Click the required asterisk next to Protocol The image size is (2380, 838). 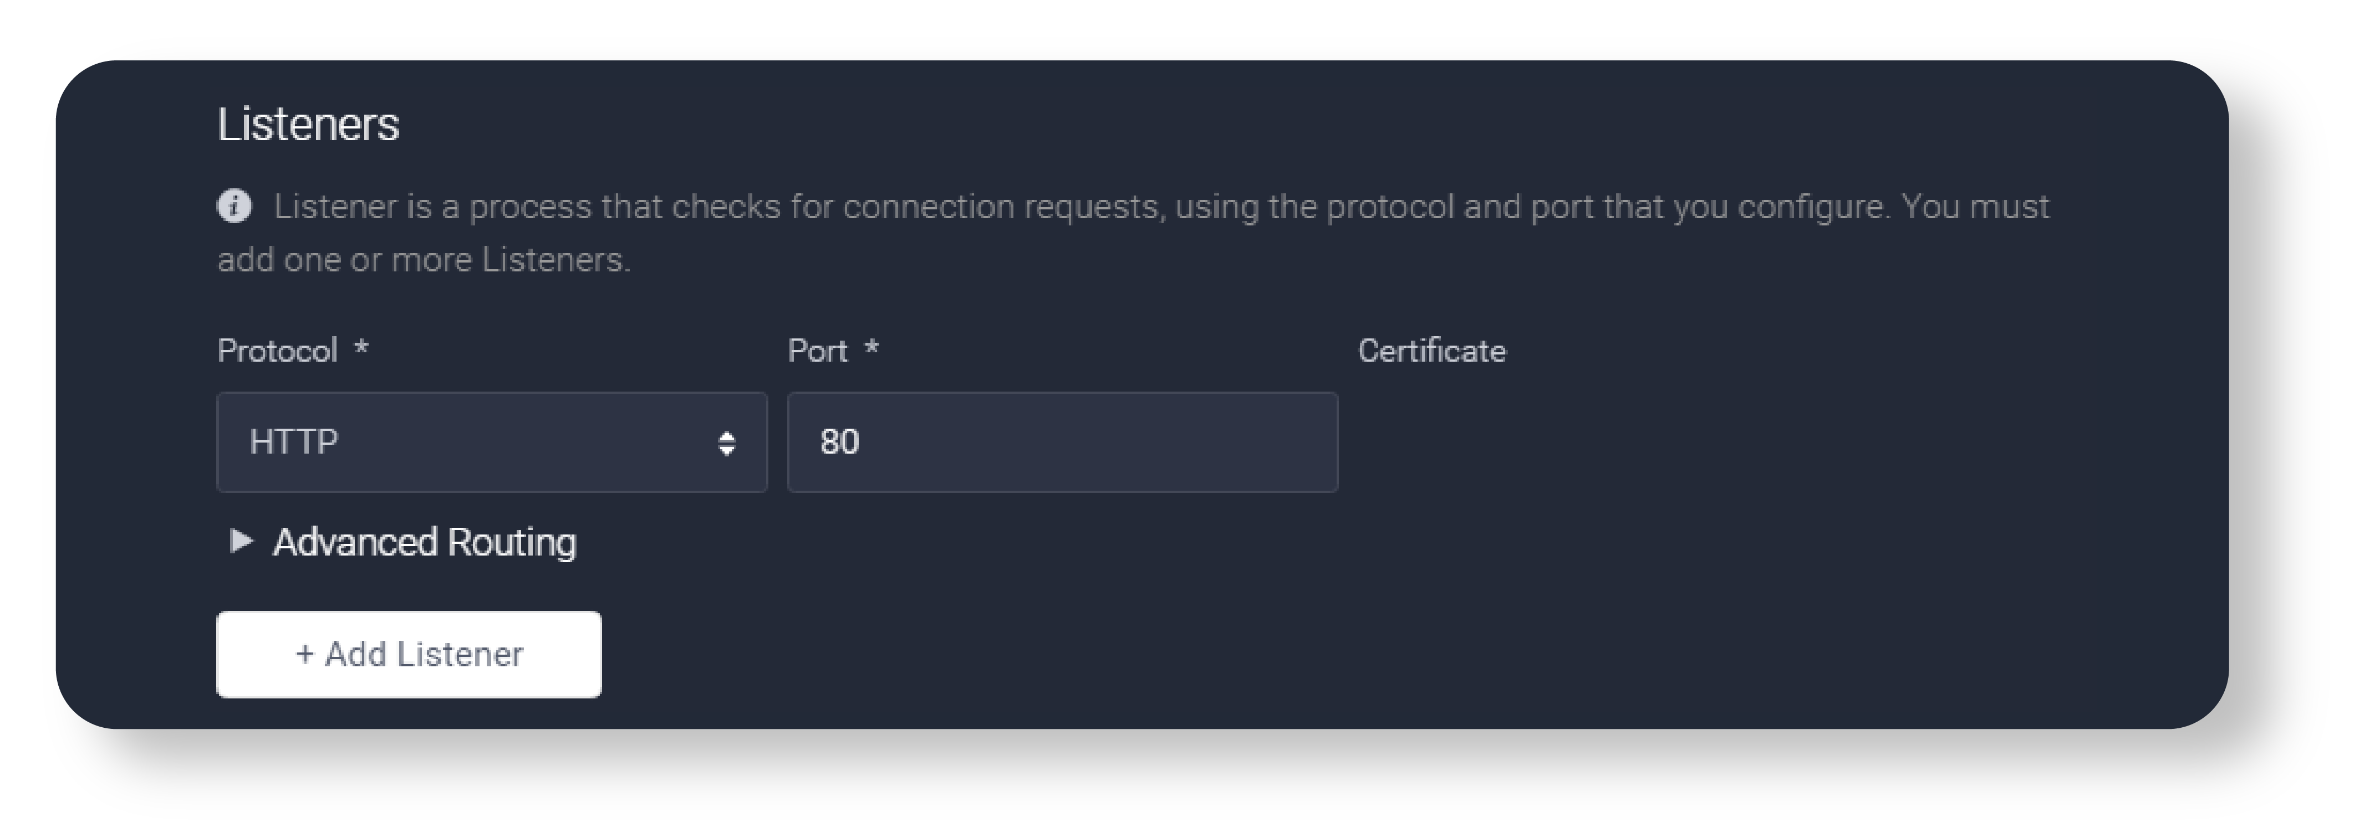361,349
